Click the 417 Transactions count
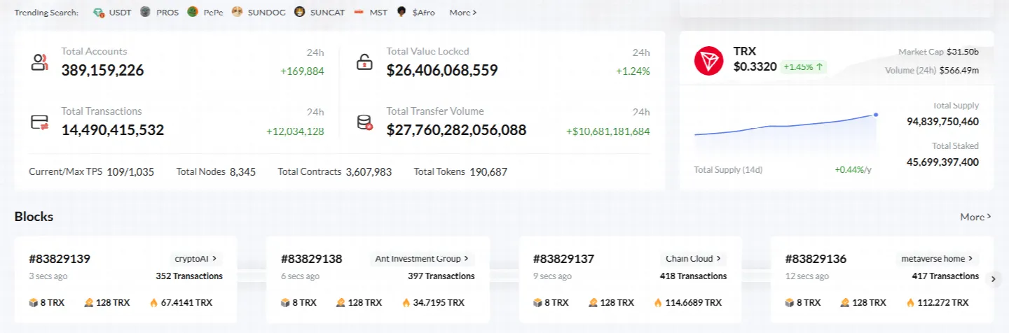The width and height of the screenshot is (1009, 333). pyautogui.click(x=946, y=276)
